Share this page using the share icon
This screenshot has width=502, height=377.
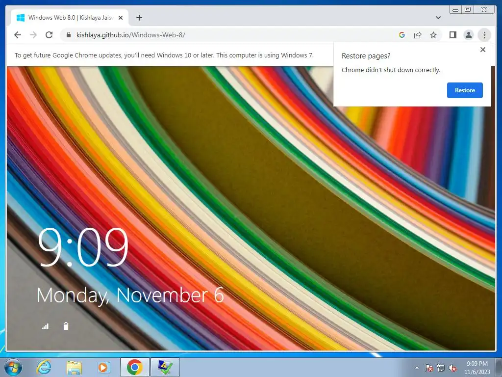click(418, 35)
